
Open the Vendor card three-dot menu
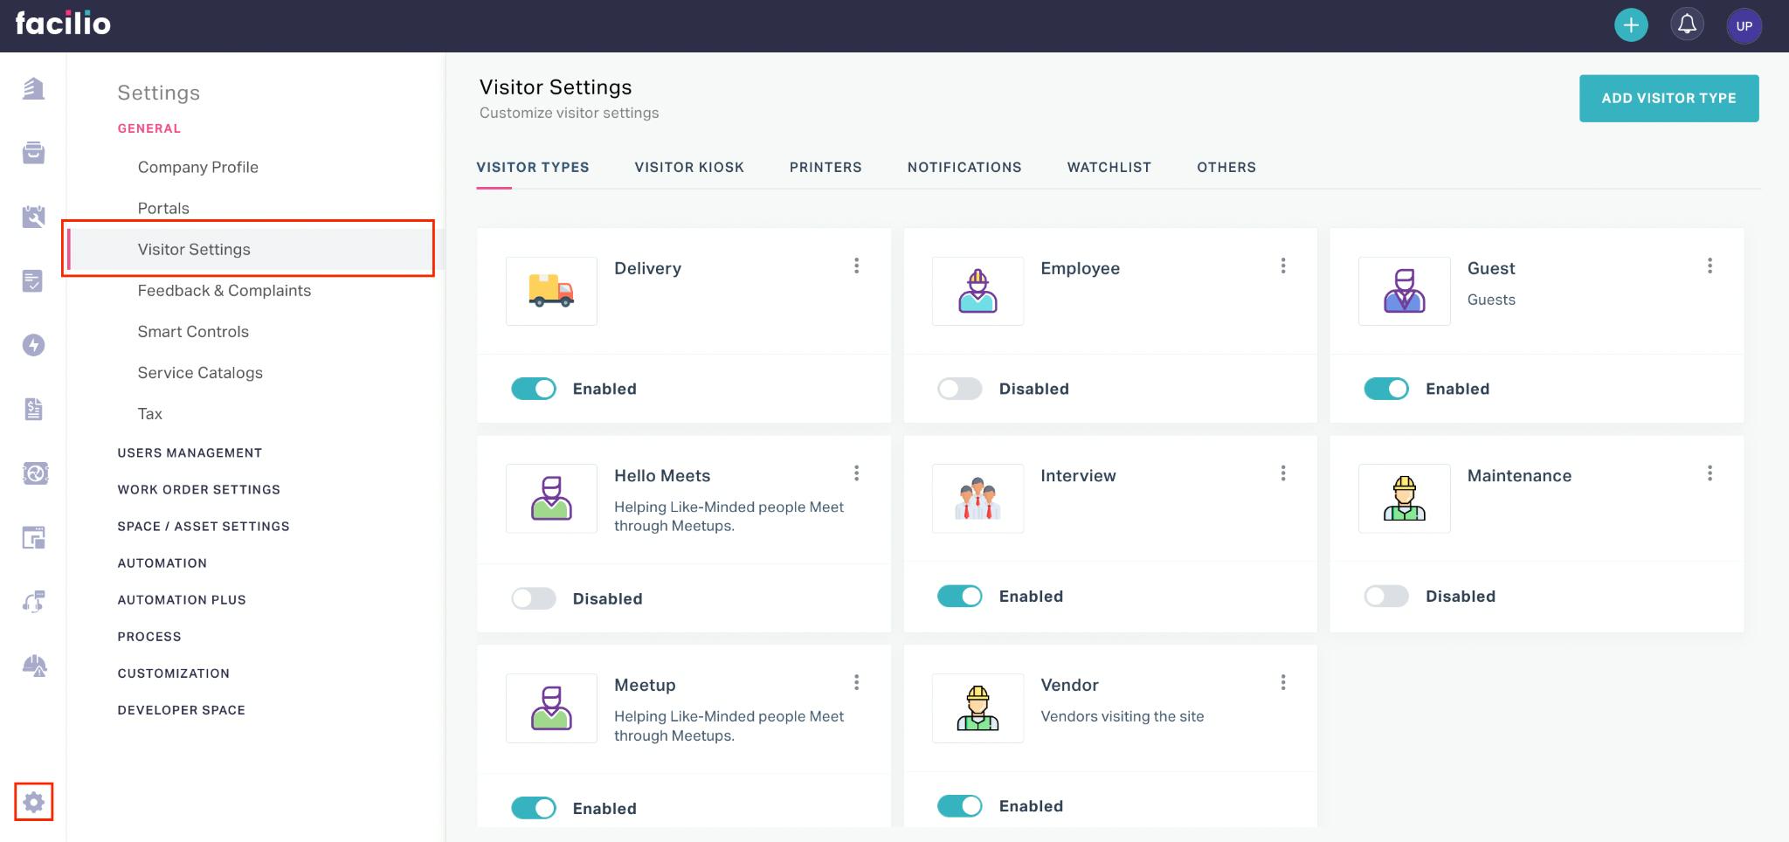[x=1282, y=682]
